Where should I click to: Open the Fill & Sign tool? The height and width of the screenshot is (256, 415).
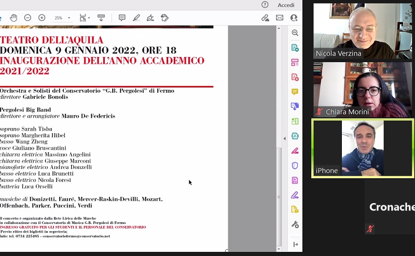(295, 195)
